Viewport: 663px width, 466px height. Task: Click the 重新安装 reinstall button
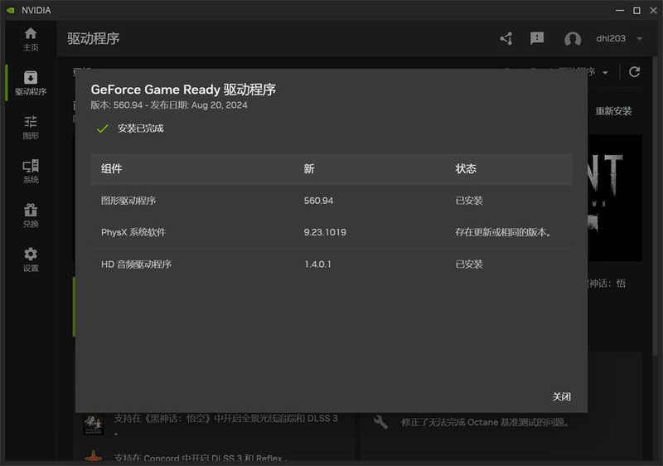point(613,111)
